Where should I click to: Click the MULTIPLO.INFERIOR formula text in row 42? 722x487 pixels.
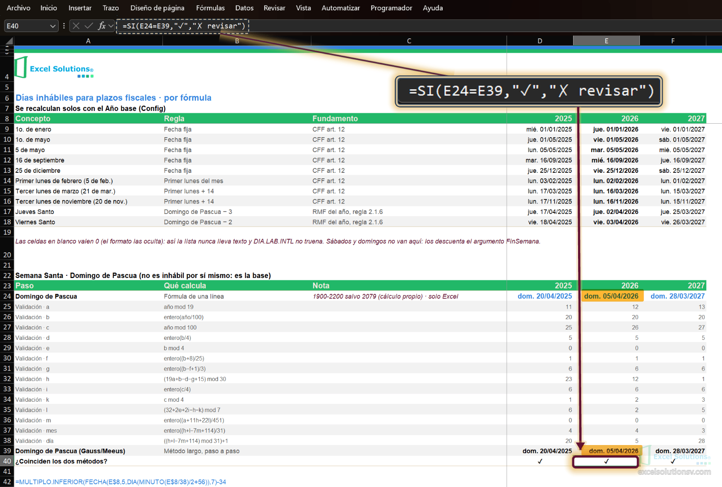click(x=120, y=482)
